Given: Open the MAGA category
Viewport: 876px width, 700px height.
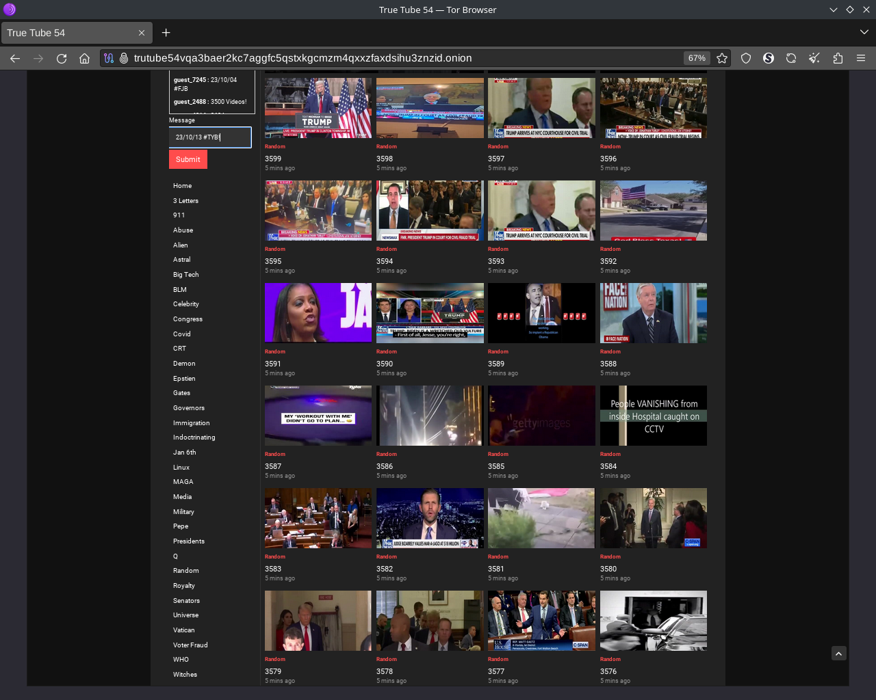Looking at the screenshot, I should pos(183,482).
